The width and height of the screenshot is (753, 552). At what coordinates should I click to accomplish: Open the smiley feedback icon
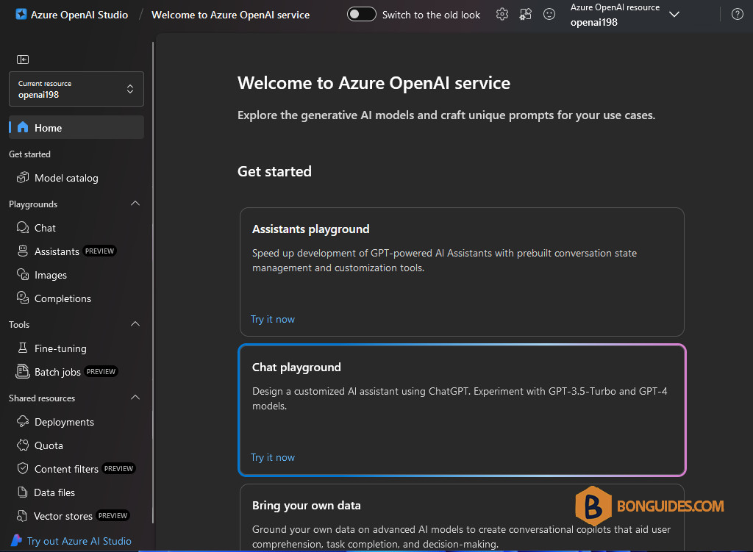(x=549, y=15)
